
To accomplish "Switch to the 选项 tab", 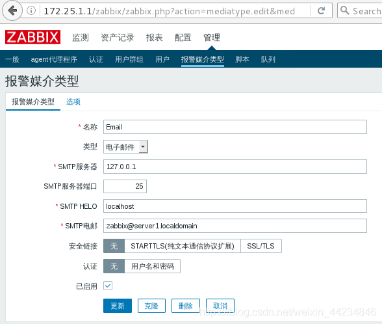I will coord(73,101).
